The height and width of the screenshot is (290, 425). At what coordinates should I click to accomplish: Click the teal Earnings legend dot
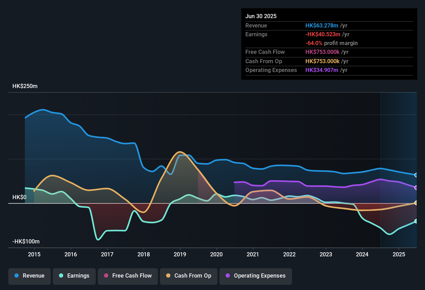click(x=61, y=276)
